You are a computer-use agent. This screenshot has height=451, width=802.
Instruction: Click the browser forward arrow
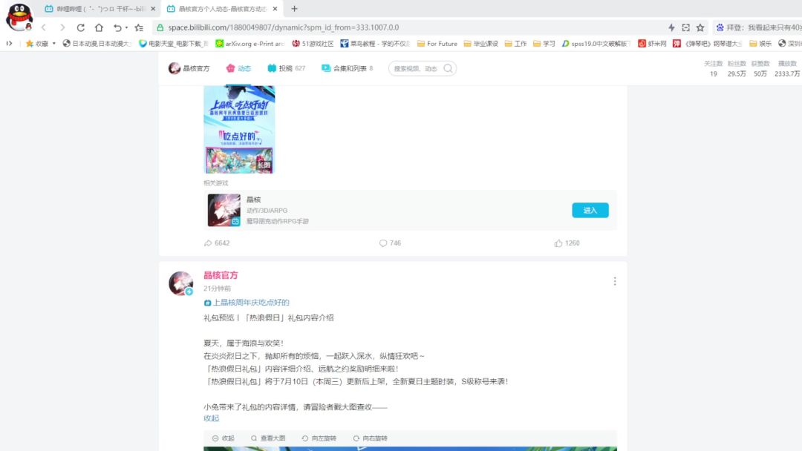click(x=62, y=27)
